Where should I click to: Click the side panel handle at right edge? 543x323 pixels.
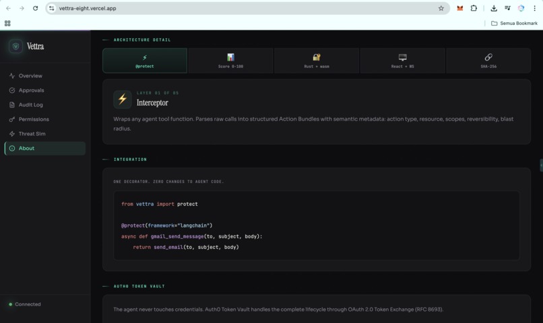541,166
